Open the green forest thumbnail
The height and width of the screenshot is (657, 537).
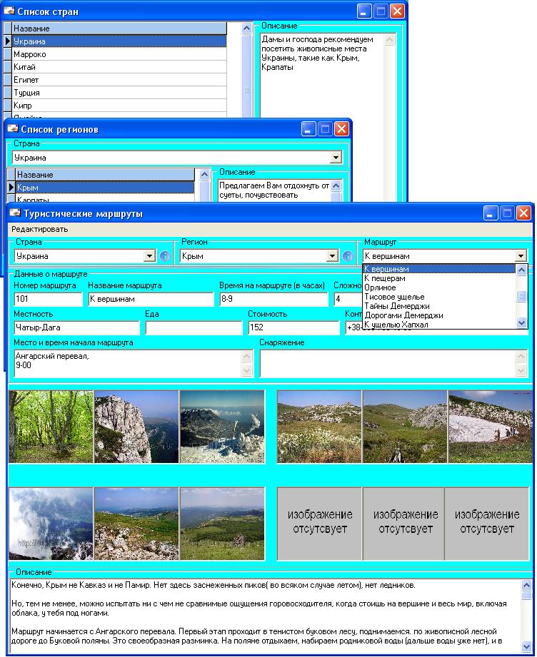[51, 427]
